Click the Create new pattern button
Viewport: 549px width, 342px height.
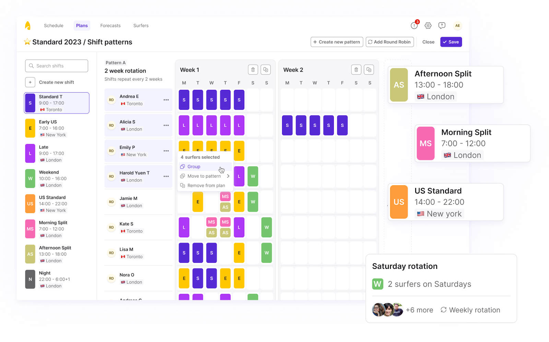337,42
